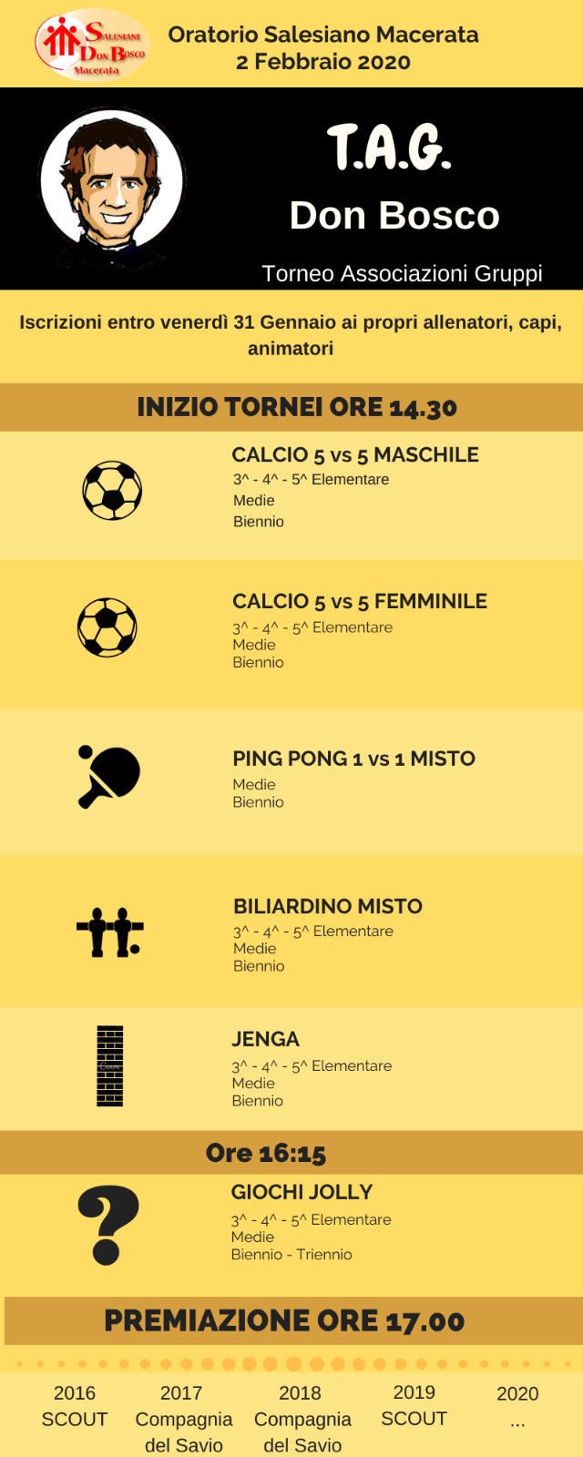The image size is (583, 1457).
Task: Click the INIZIO TORNEI ORE 14.30 banner
Action: [x=291, y=407]
